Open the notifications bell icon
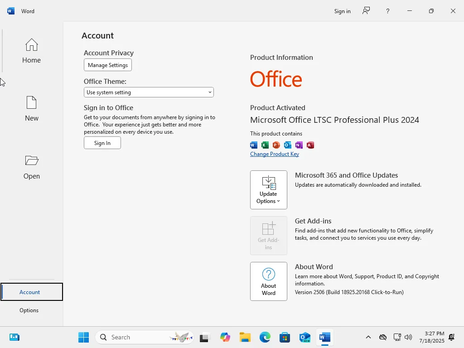464x348 pixels. pos(452,337)
